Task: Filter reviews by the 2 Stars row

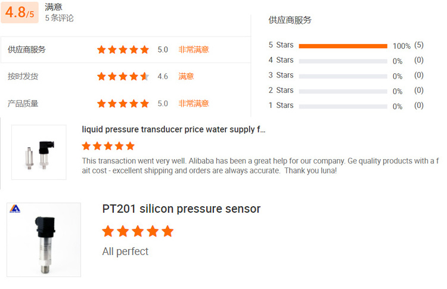Action: (343, 91)
